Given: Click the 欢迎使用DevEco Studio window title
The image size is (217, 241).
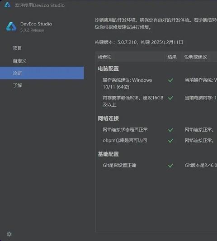Looking at the screenshot, I should [40, 5].
